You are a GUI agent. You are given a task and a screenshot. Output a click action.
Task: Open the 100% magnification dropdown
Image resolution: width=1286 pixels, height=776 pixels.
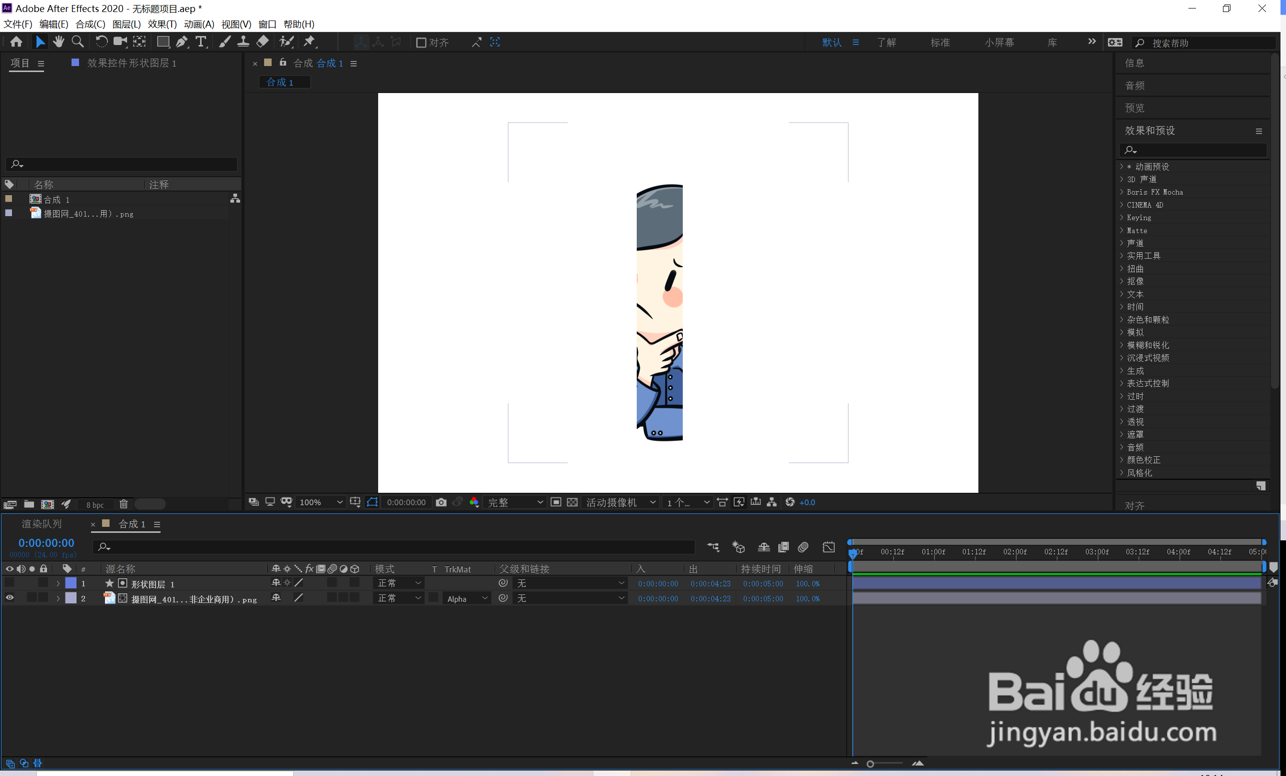[x=321, y=502]
